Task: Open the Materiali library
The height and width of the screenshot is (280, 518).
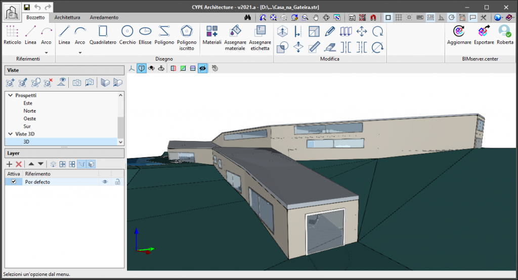Action: (x=212, y=35)
